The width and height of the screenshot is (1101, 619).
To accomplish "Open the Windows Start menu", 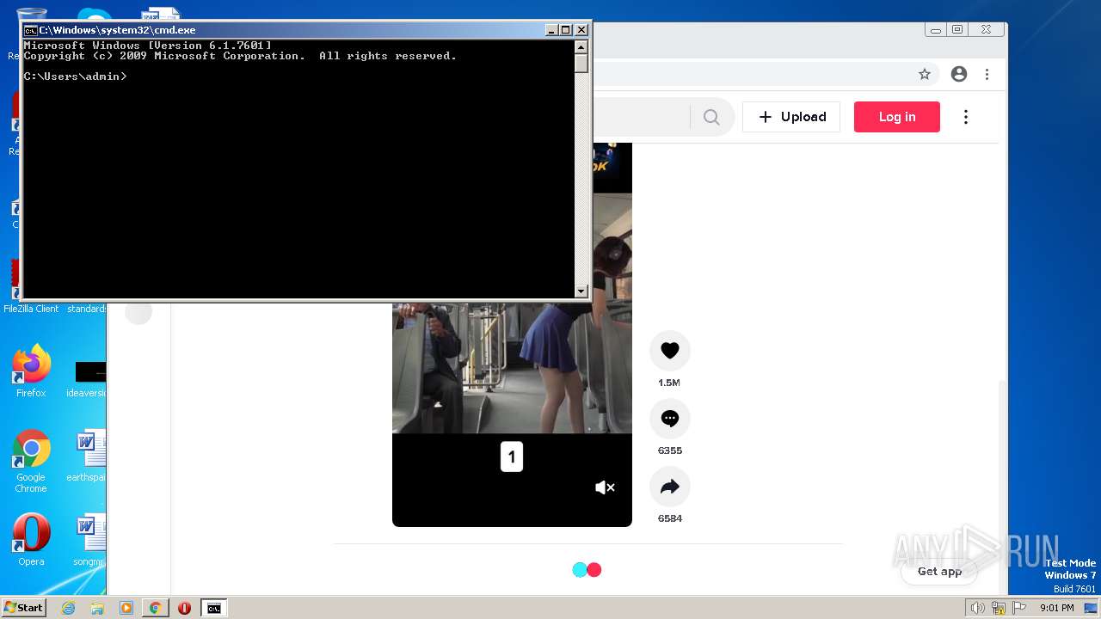I will tap(23, 608).
